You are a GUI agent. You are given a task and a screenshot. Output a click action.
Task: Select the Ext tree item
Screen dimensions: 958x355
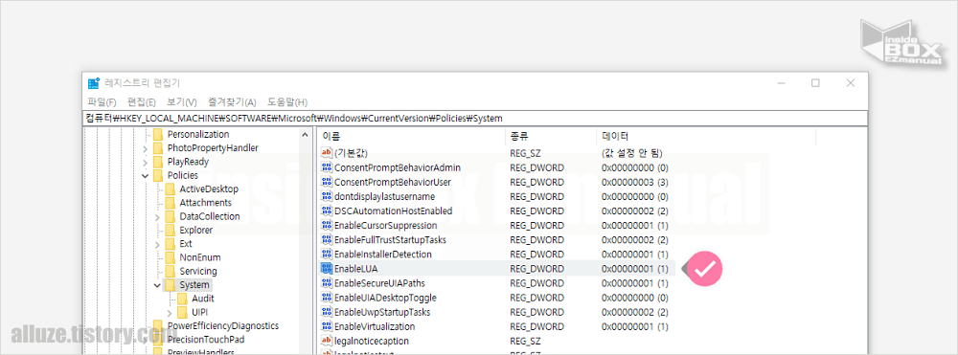pyautogui.click(x=186, y=244)
